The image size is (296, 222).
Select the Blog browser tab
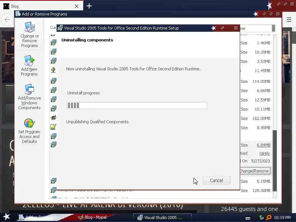click(41, 6)
